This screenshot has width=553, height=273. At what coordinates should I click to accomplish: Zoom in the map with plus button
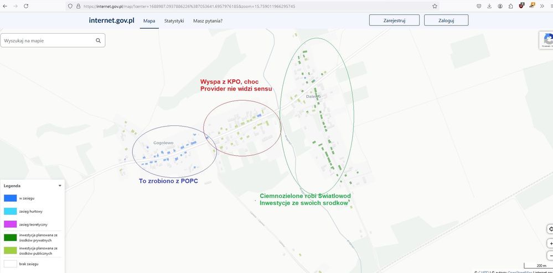(550, 243)
